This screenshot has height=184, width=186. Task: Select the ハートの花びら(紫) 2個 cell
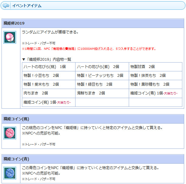[x=102, y=67]
